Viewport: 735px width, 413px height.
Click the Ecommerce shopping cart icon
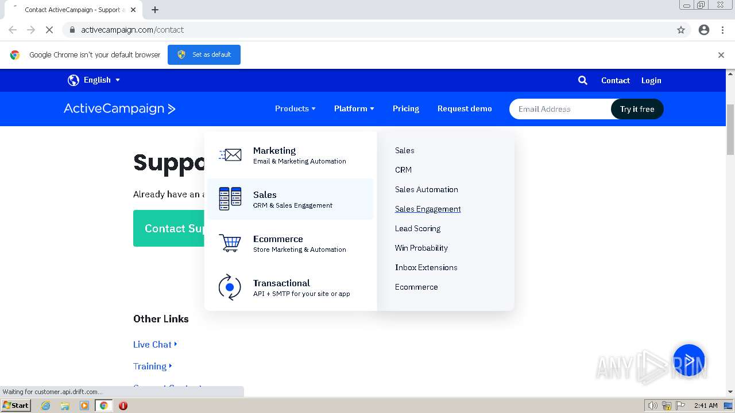pyautogui.click(x=230, y=243)
